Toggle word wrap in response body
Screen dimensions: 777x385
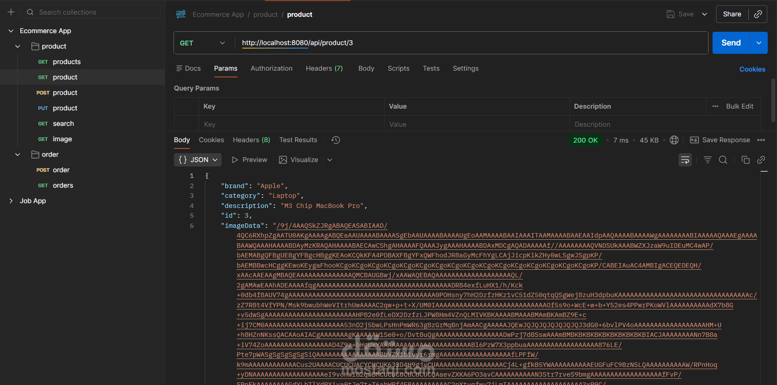(x=685, y=160)
